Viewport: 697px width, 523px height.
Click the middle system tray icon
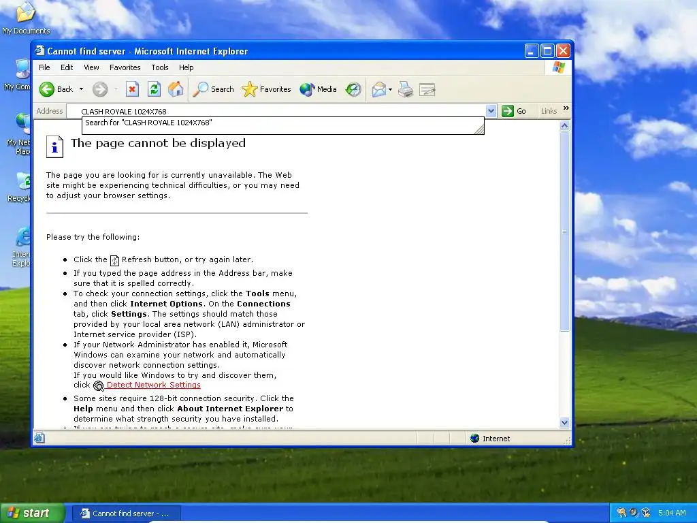click(x=634, y=513)
